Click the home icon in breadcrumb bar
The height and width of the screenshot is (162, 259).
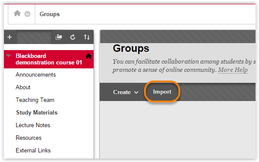(17, 13)
